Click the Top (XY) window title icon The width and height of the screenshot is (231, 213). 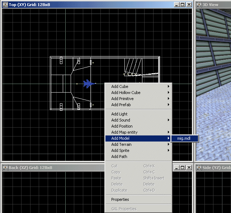(5, 5)
